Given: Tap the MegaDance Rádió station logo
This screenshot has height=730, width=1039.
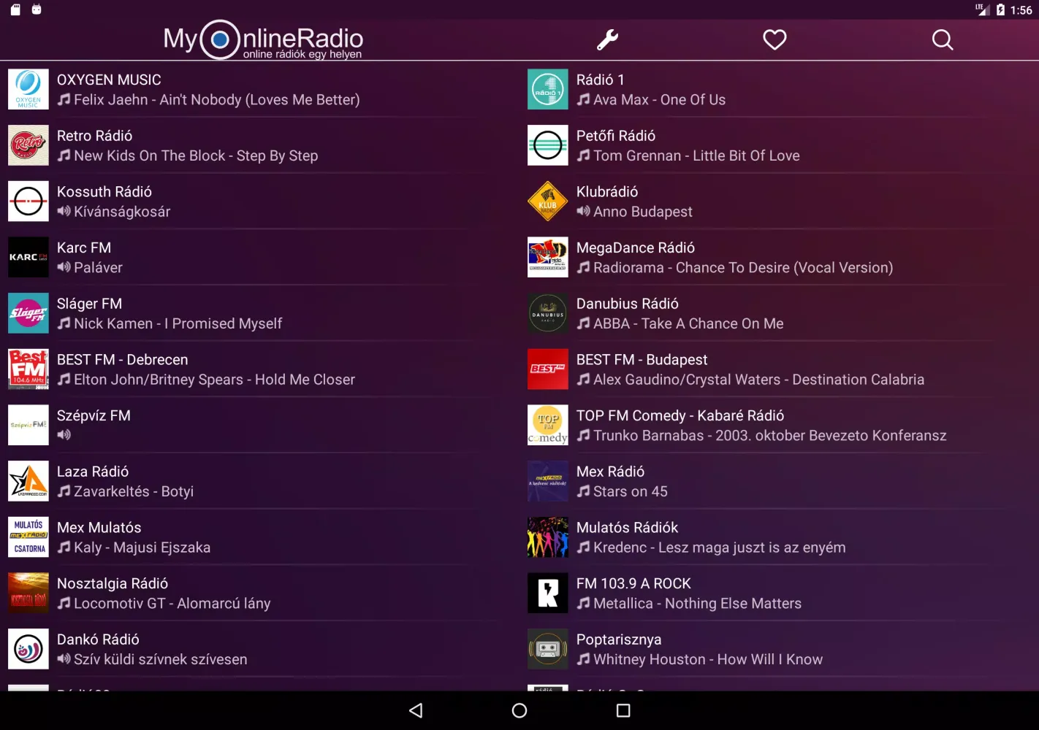Looking at the screenshot, I should [548, 257].
